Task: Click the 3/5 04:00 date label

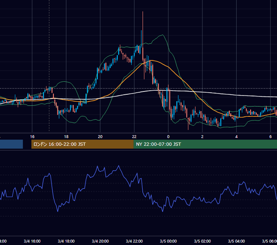Action: [x=236, y=241]
